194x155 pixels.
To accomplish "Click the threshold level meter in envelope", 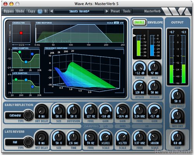I will (139, 46).
